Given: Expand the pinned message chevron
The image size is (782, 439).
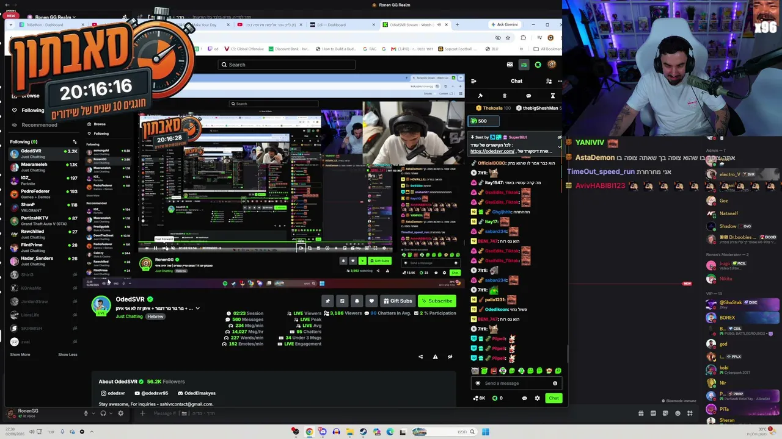Looking at the screenshot, I should 558,147.
